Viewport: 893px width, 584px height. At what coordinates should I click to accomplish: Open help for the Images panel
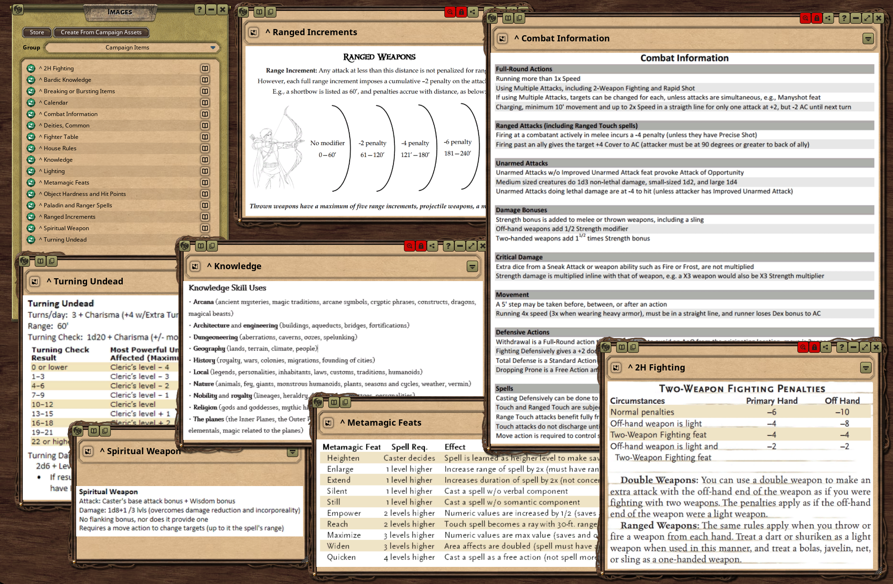click(200, 10)
